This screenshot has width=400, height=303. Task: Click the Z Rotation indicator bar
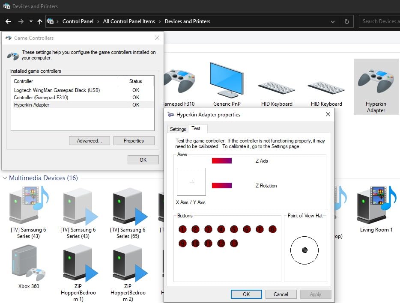coord(222,185)
